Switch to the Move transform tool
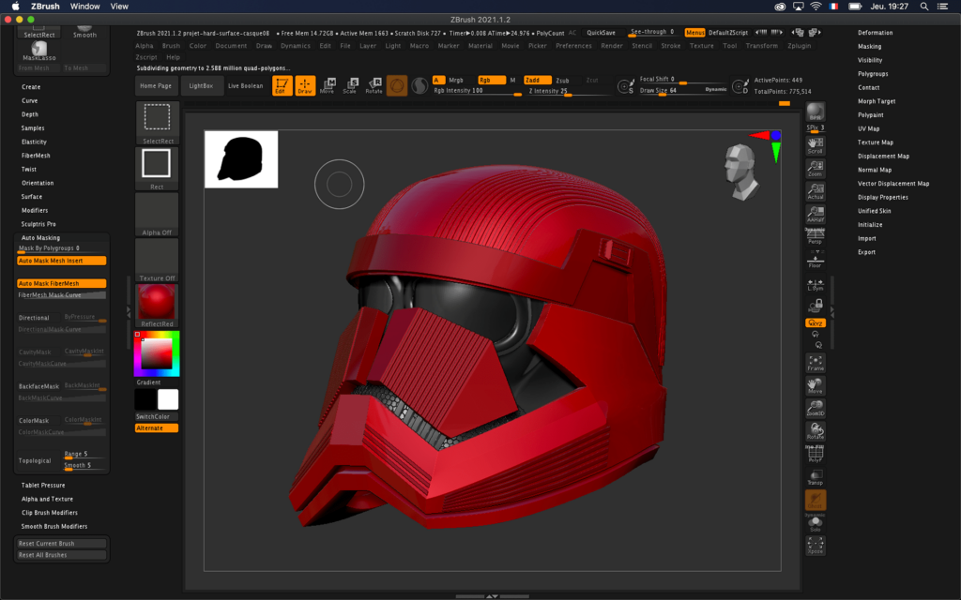The height and width of the screenshot is (600, 961). 327,85
